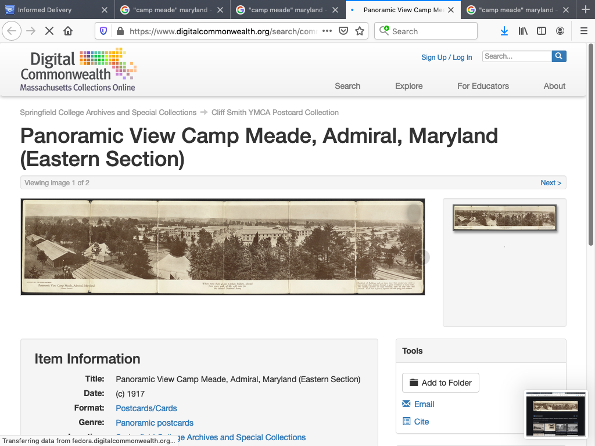Open the Pocket save icon
This screenshot has width=595, height=446.
coord(343,31)
